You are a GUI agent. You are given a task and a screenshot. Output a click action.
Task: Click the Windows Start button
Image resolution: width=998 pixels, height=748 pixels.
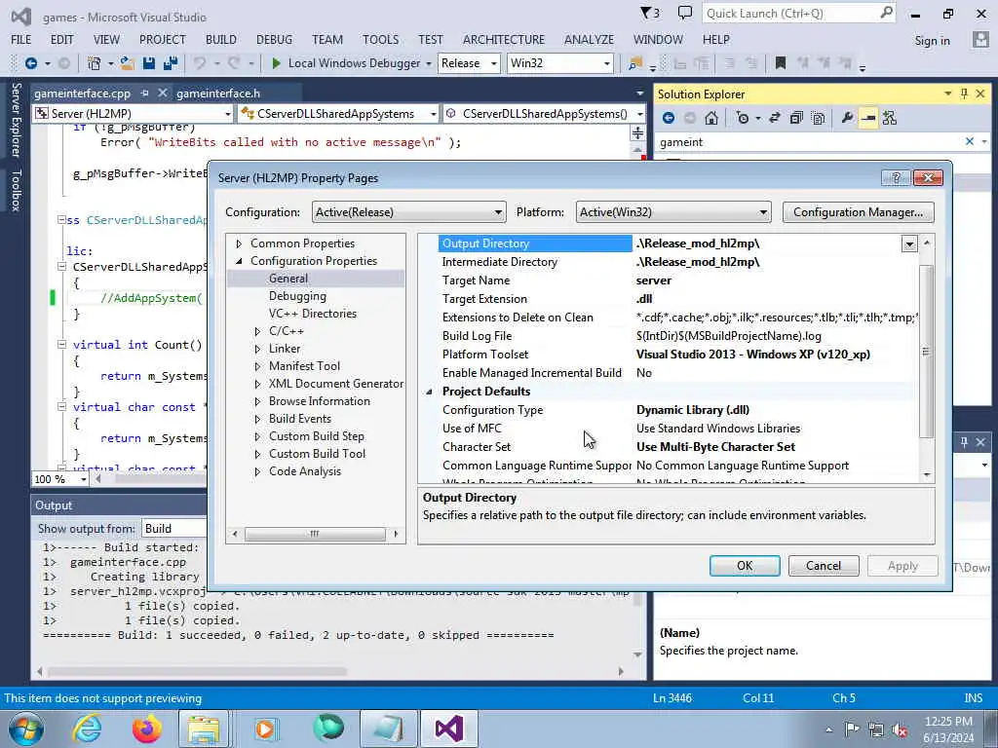26,729
